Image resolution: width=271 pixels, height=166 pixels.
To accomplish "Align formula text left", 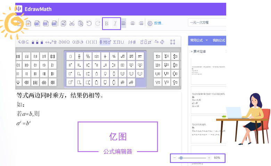I will (x=123, y=23).
